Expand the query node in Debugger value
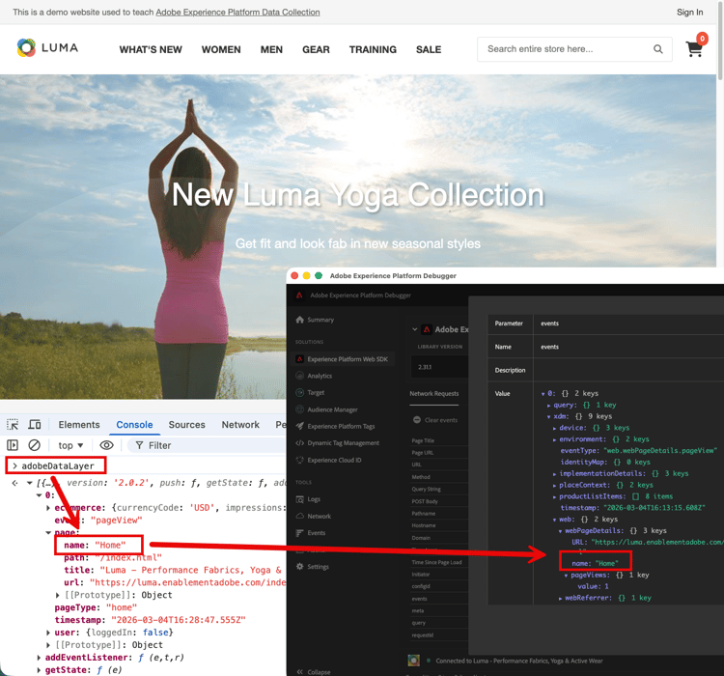Viewport: 724px width, 676px height. [549, 406]
